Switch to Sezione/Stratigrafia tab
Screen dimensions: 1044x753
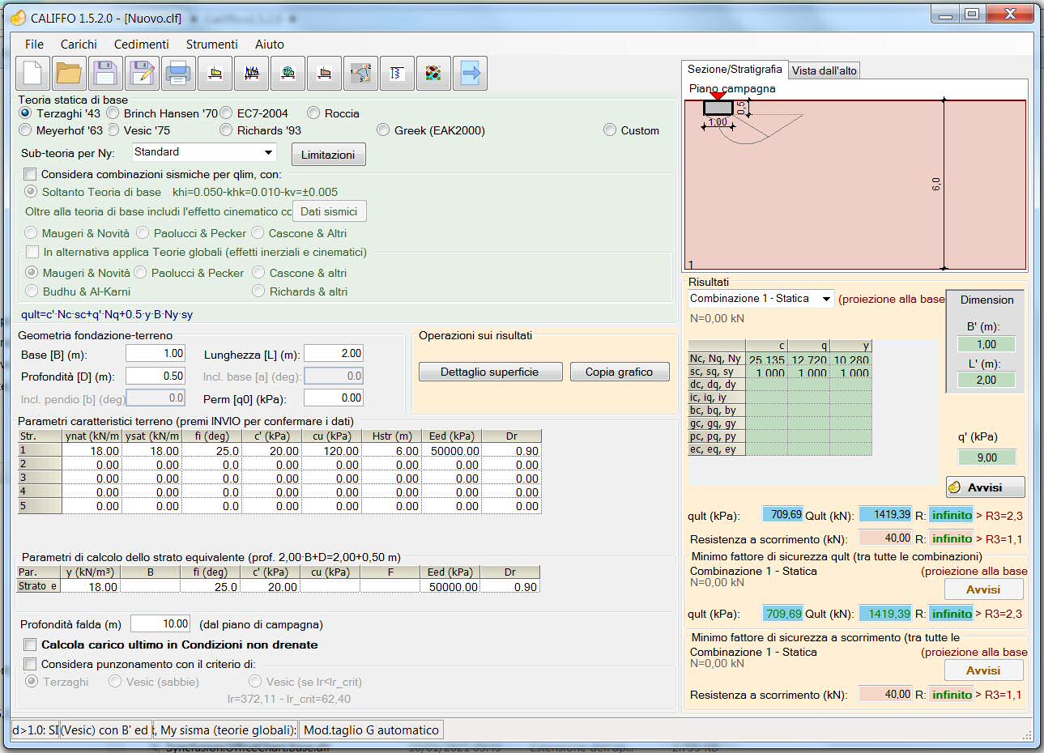coord(735,69)
